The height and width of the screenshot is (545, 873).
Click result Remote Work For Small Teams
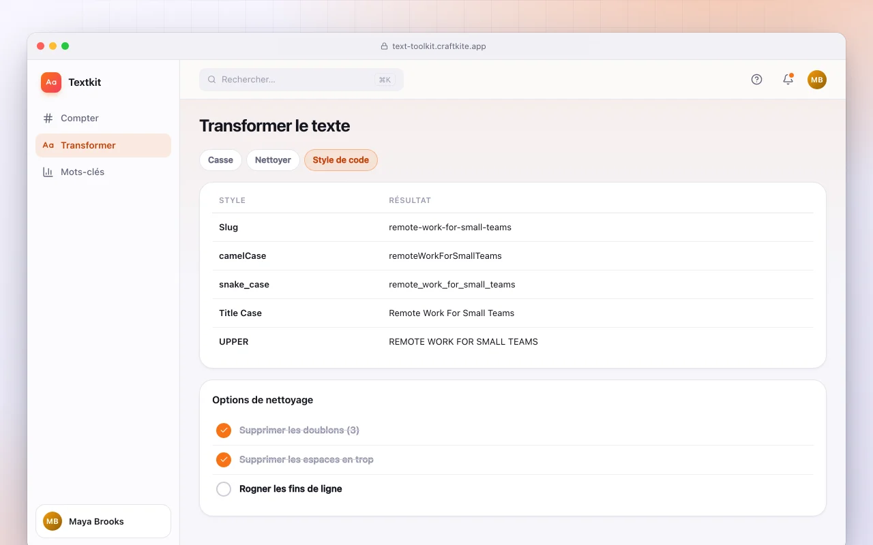[x=452, y=313]
